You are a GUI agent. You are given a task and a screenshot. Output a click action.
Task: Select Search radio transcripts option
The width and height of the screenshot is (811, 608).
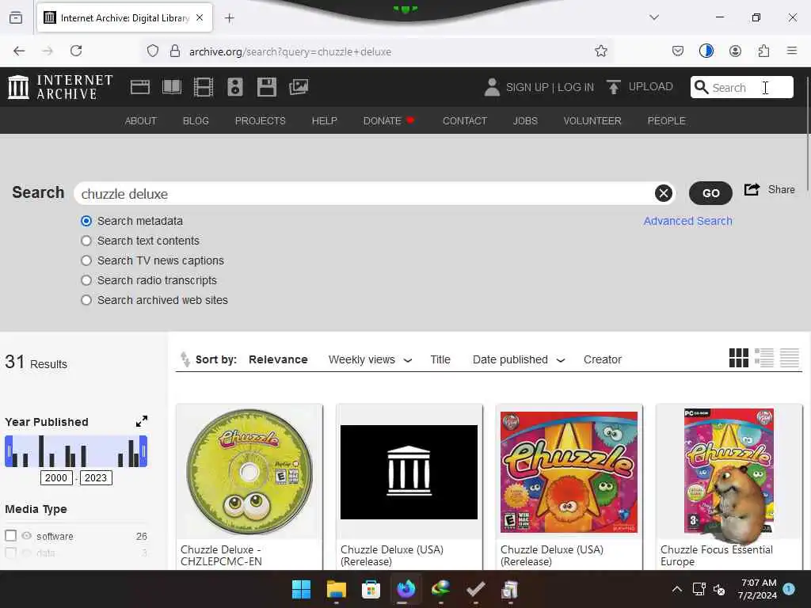[x=86, y=280]
